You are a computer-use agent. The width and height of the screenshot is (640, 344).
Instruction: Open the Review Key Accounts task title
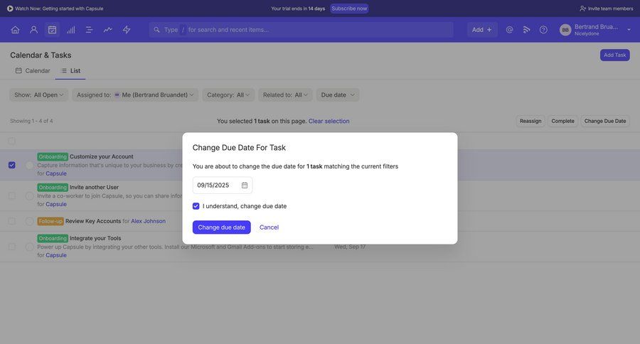coord(93,221)
